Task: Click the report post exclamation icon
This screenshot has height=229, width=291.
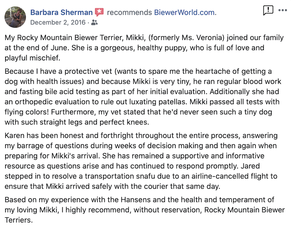Action: (x=268, y=11)
